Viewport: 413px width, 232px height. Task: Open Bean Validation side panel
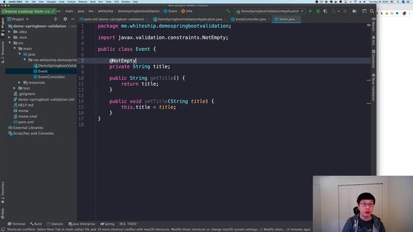(373, 88)
